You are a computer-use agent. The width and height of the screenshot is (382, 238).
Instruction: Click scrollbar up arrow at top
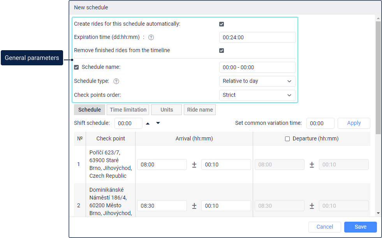point(378,18)
